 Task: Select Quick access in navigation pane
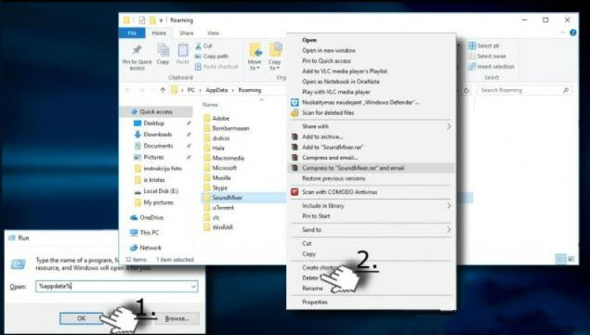[156, 111]
